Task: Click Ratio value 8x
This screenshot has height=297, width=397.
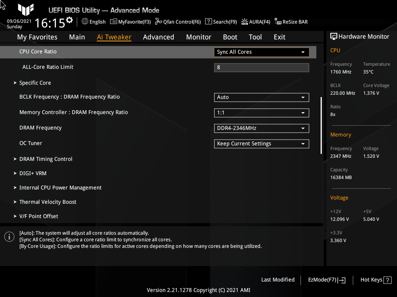Action: (333, 114)
